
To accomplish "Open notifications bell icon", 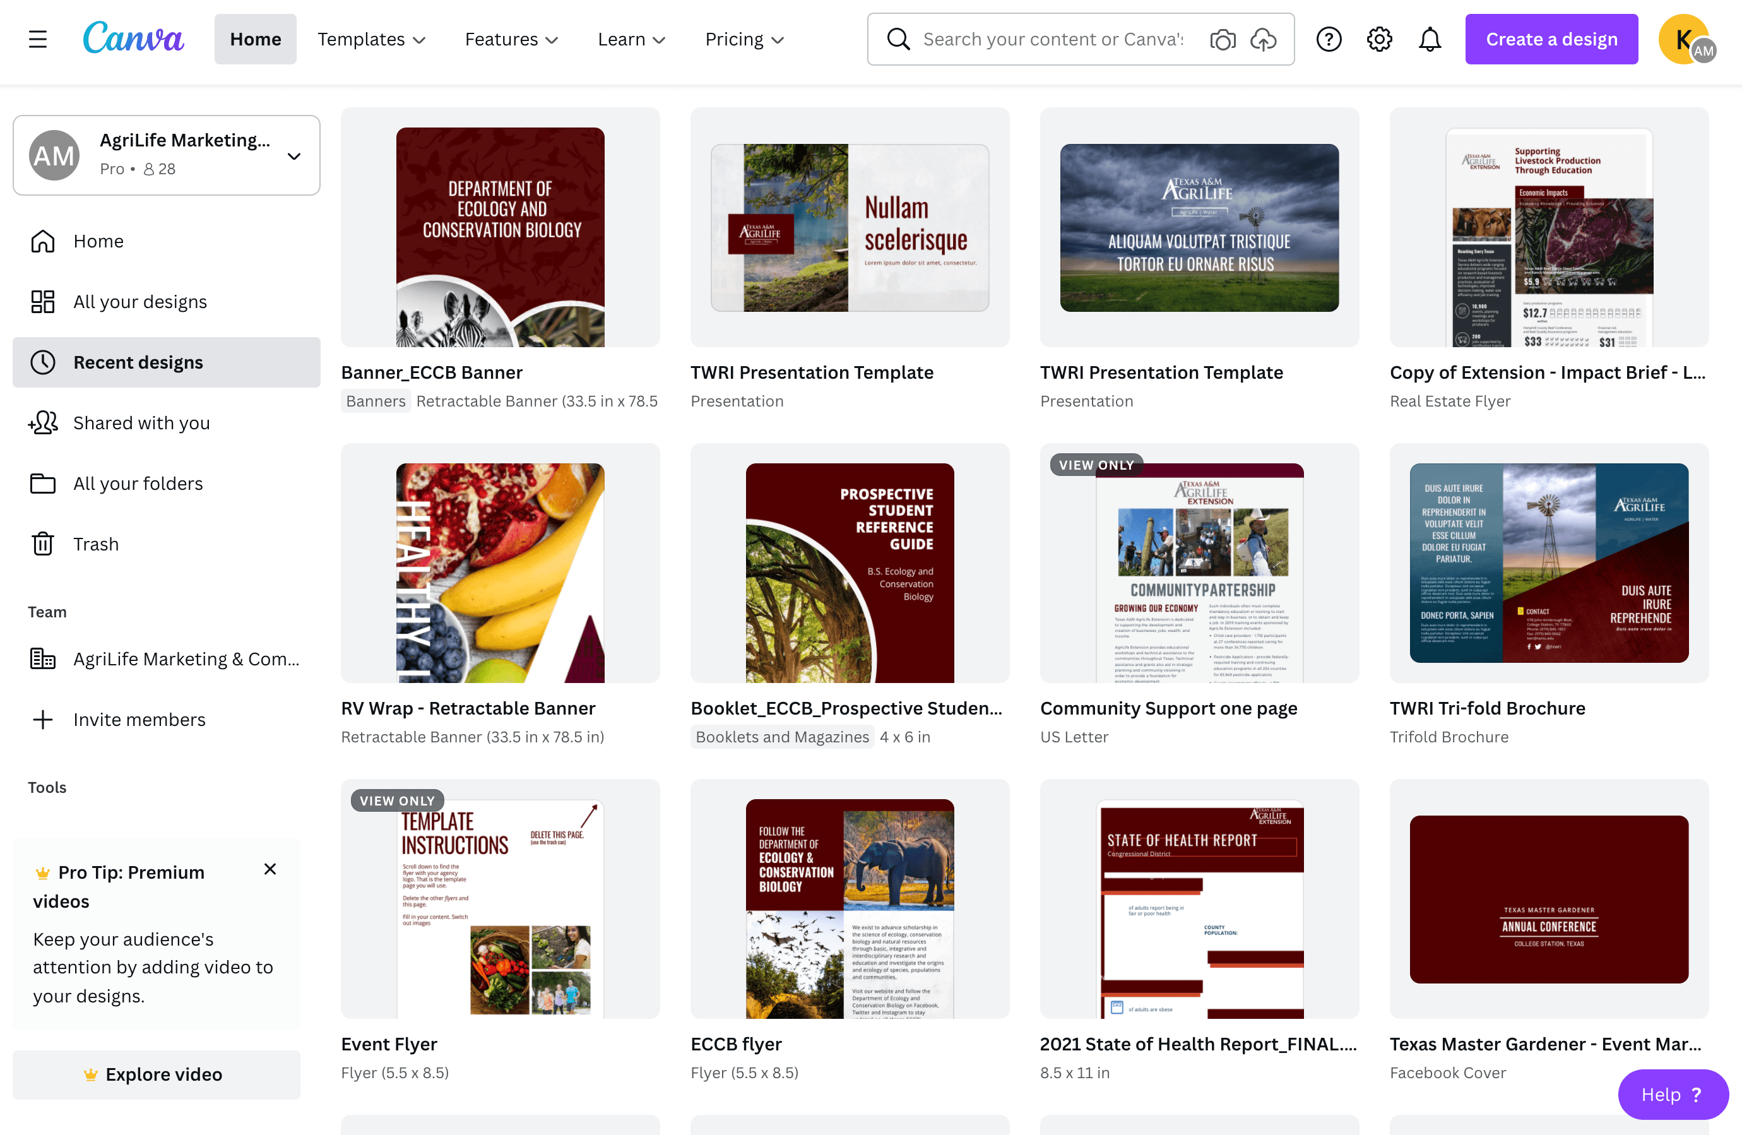I will (1430, 39).
